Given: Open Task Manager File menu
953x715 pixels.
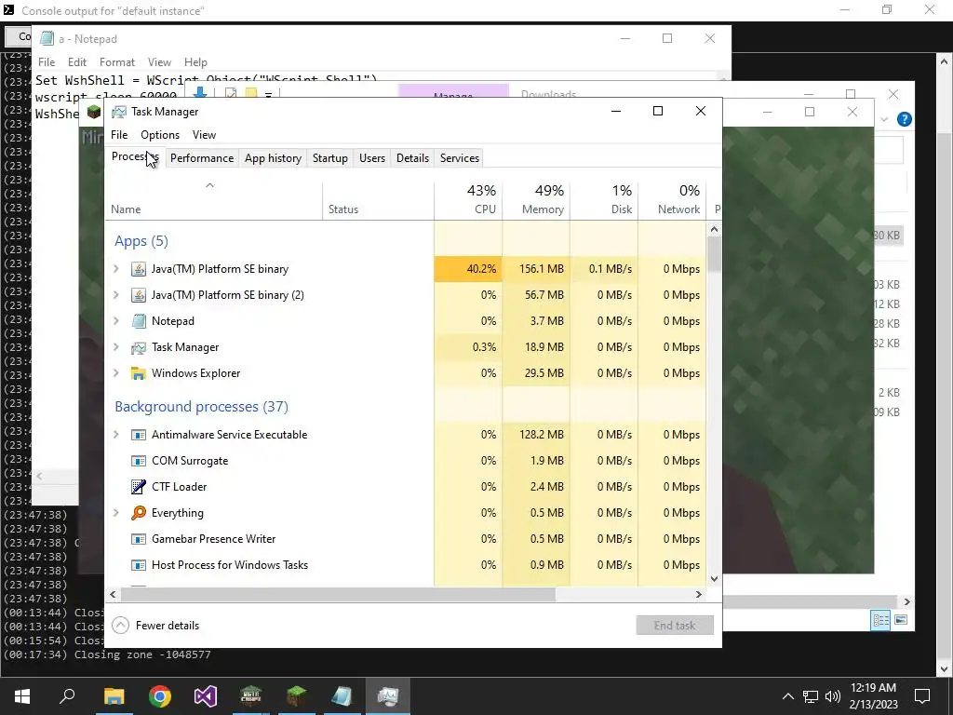Looking at the screenshot, I should pos(119,135).
